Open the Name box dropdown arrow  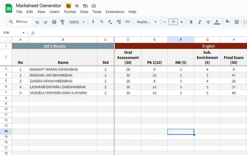(23, 33)
